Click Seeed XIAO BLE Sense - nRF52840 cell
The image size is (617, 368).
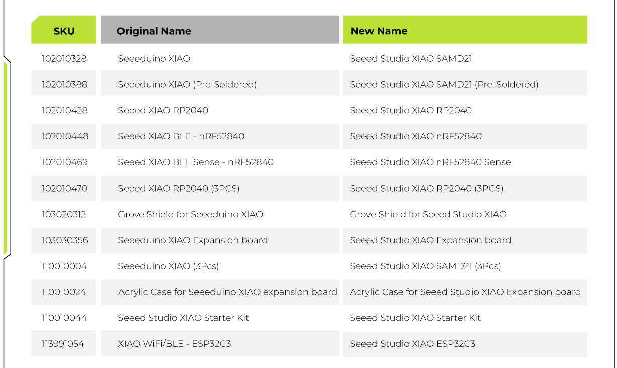click(x=195, y=162)
